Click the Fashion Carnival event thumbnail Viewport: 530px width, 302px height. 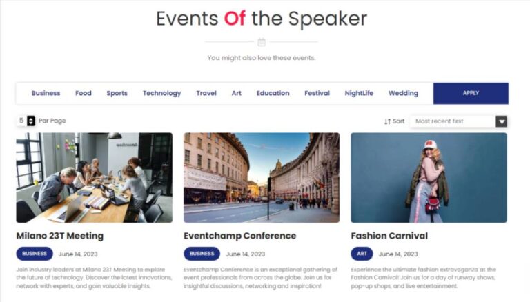[x=429, y=178]
